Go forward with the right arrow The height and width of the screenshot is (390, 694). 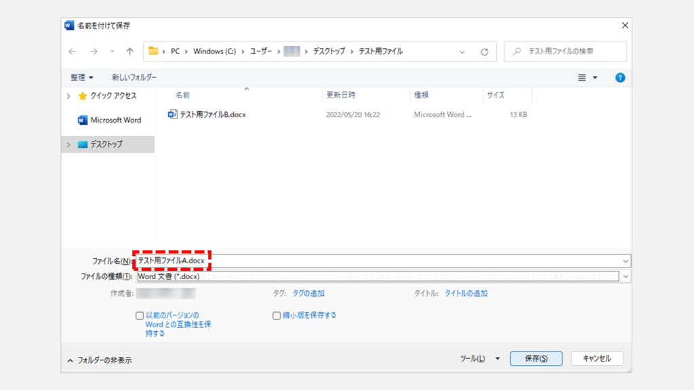pyautogui.click(x=94, y=51)
